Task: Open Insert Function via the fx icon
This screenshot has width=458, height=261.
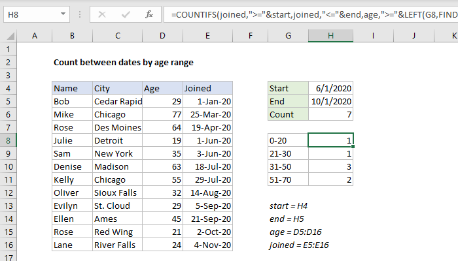Action: click(149, 13)
